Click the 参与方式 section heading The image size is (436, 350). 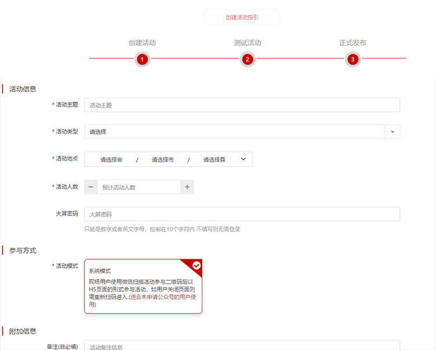point(23,251)
